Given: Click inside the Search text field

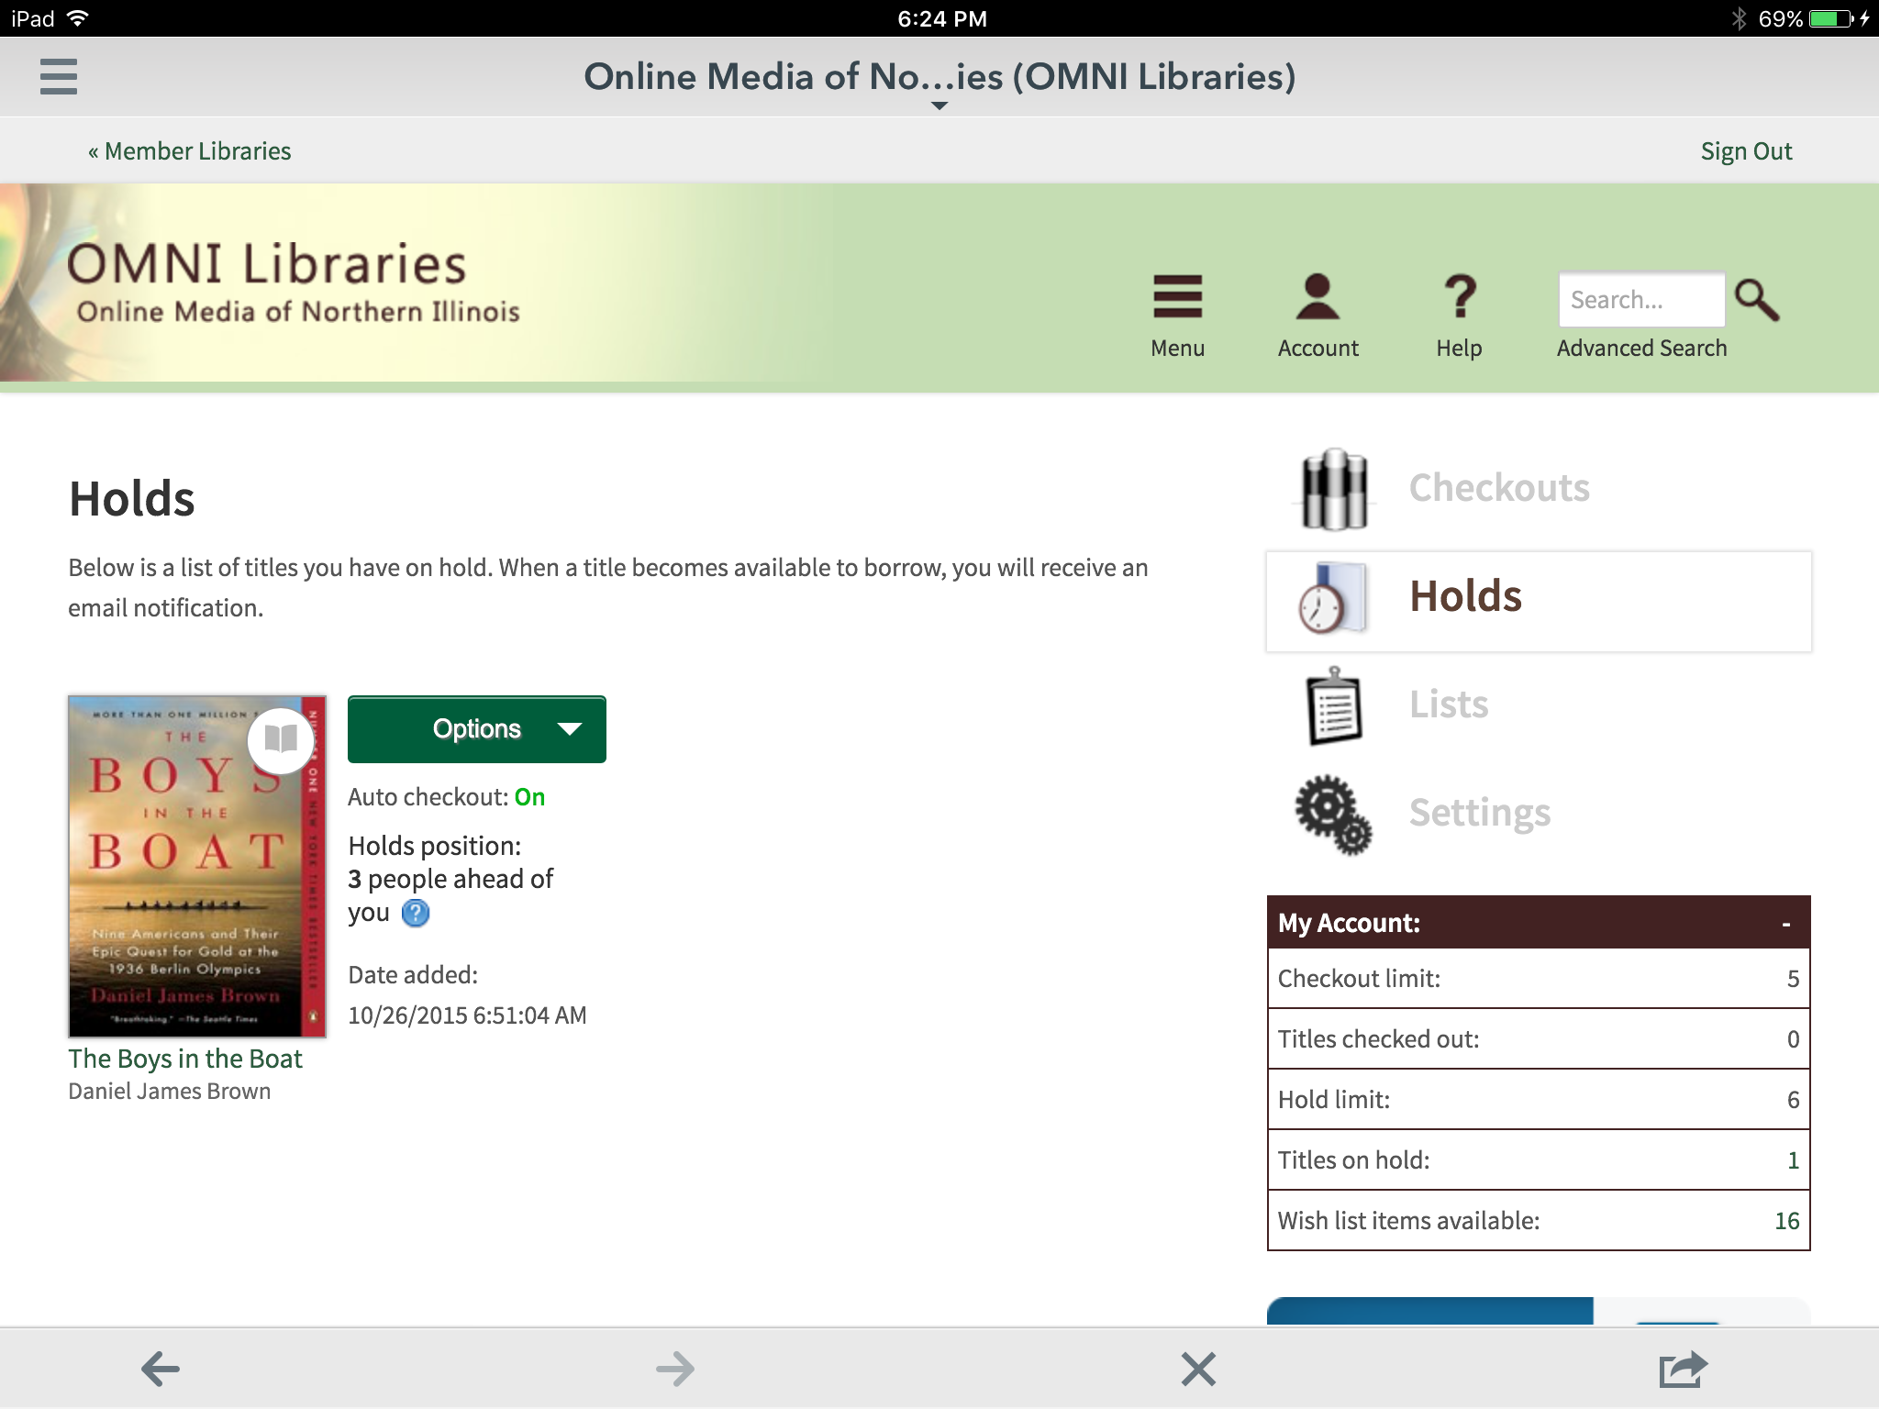Looking at the screenshot, I should [1640, 300].
